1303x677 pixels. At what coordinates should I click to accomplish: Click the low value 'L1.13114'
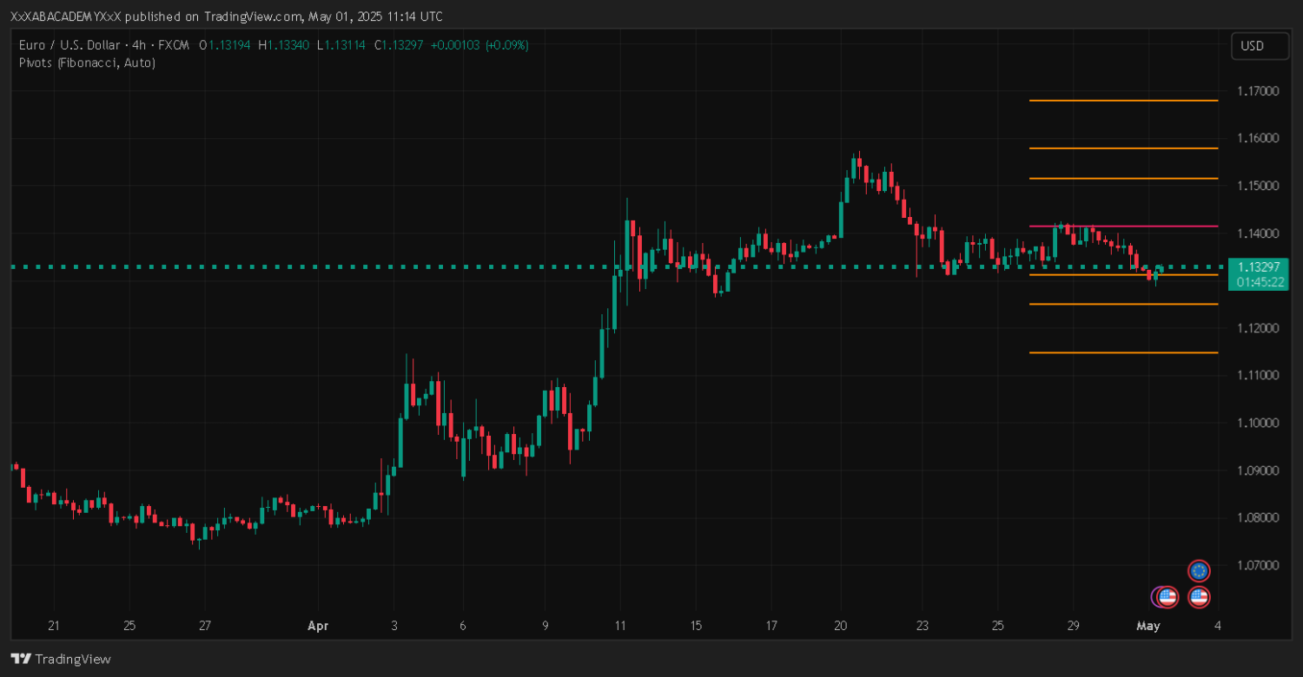(341, 45)
